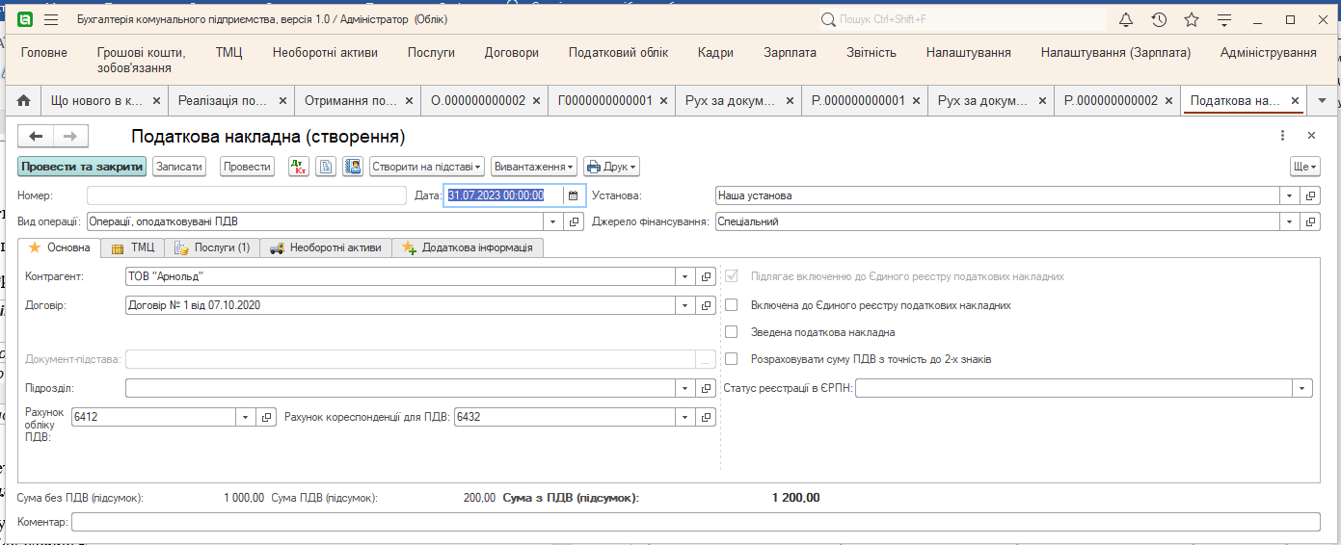This screenshot has height=545, width=1341.
Task: Open the hamburger main menu icon
Action: pos(51,20)
